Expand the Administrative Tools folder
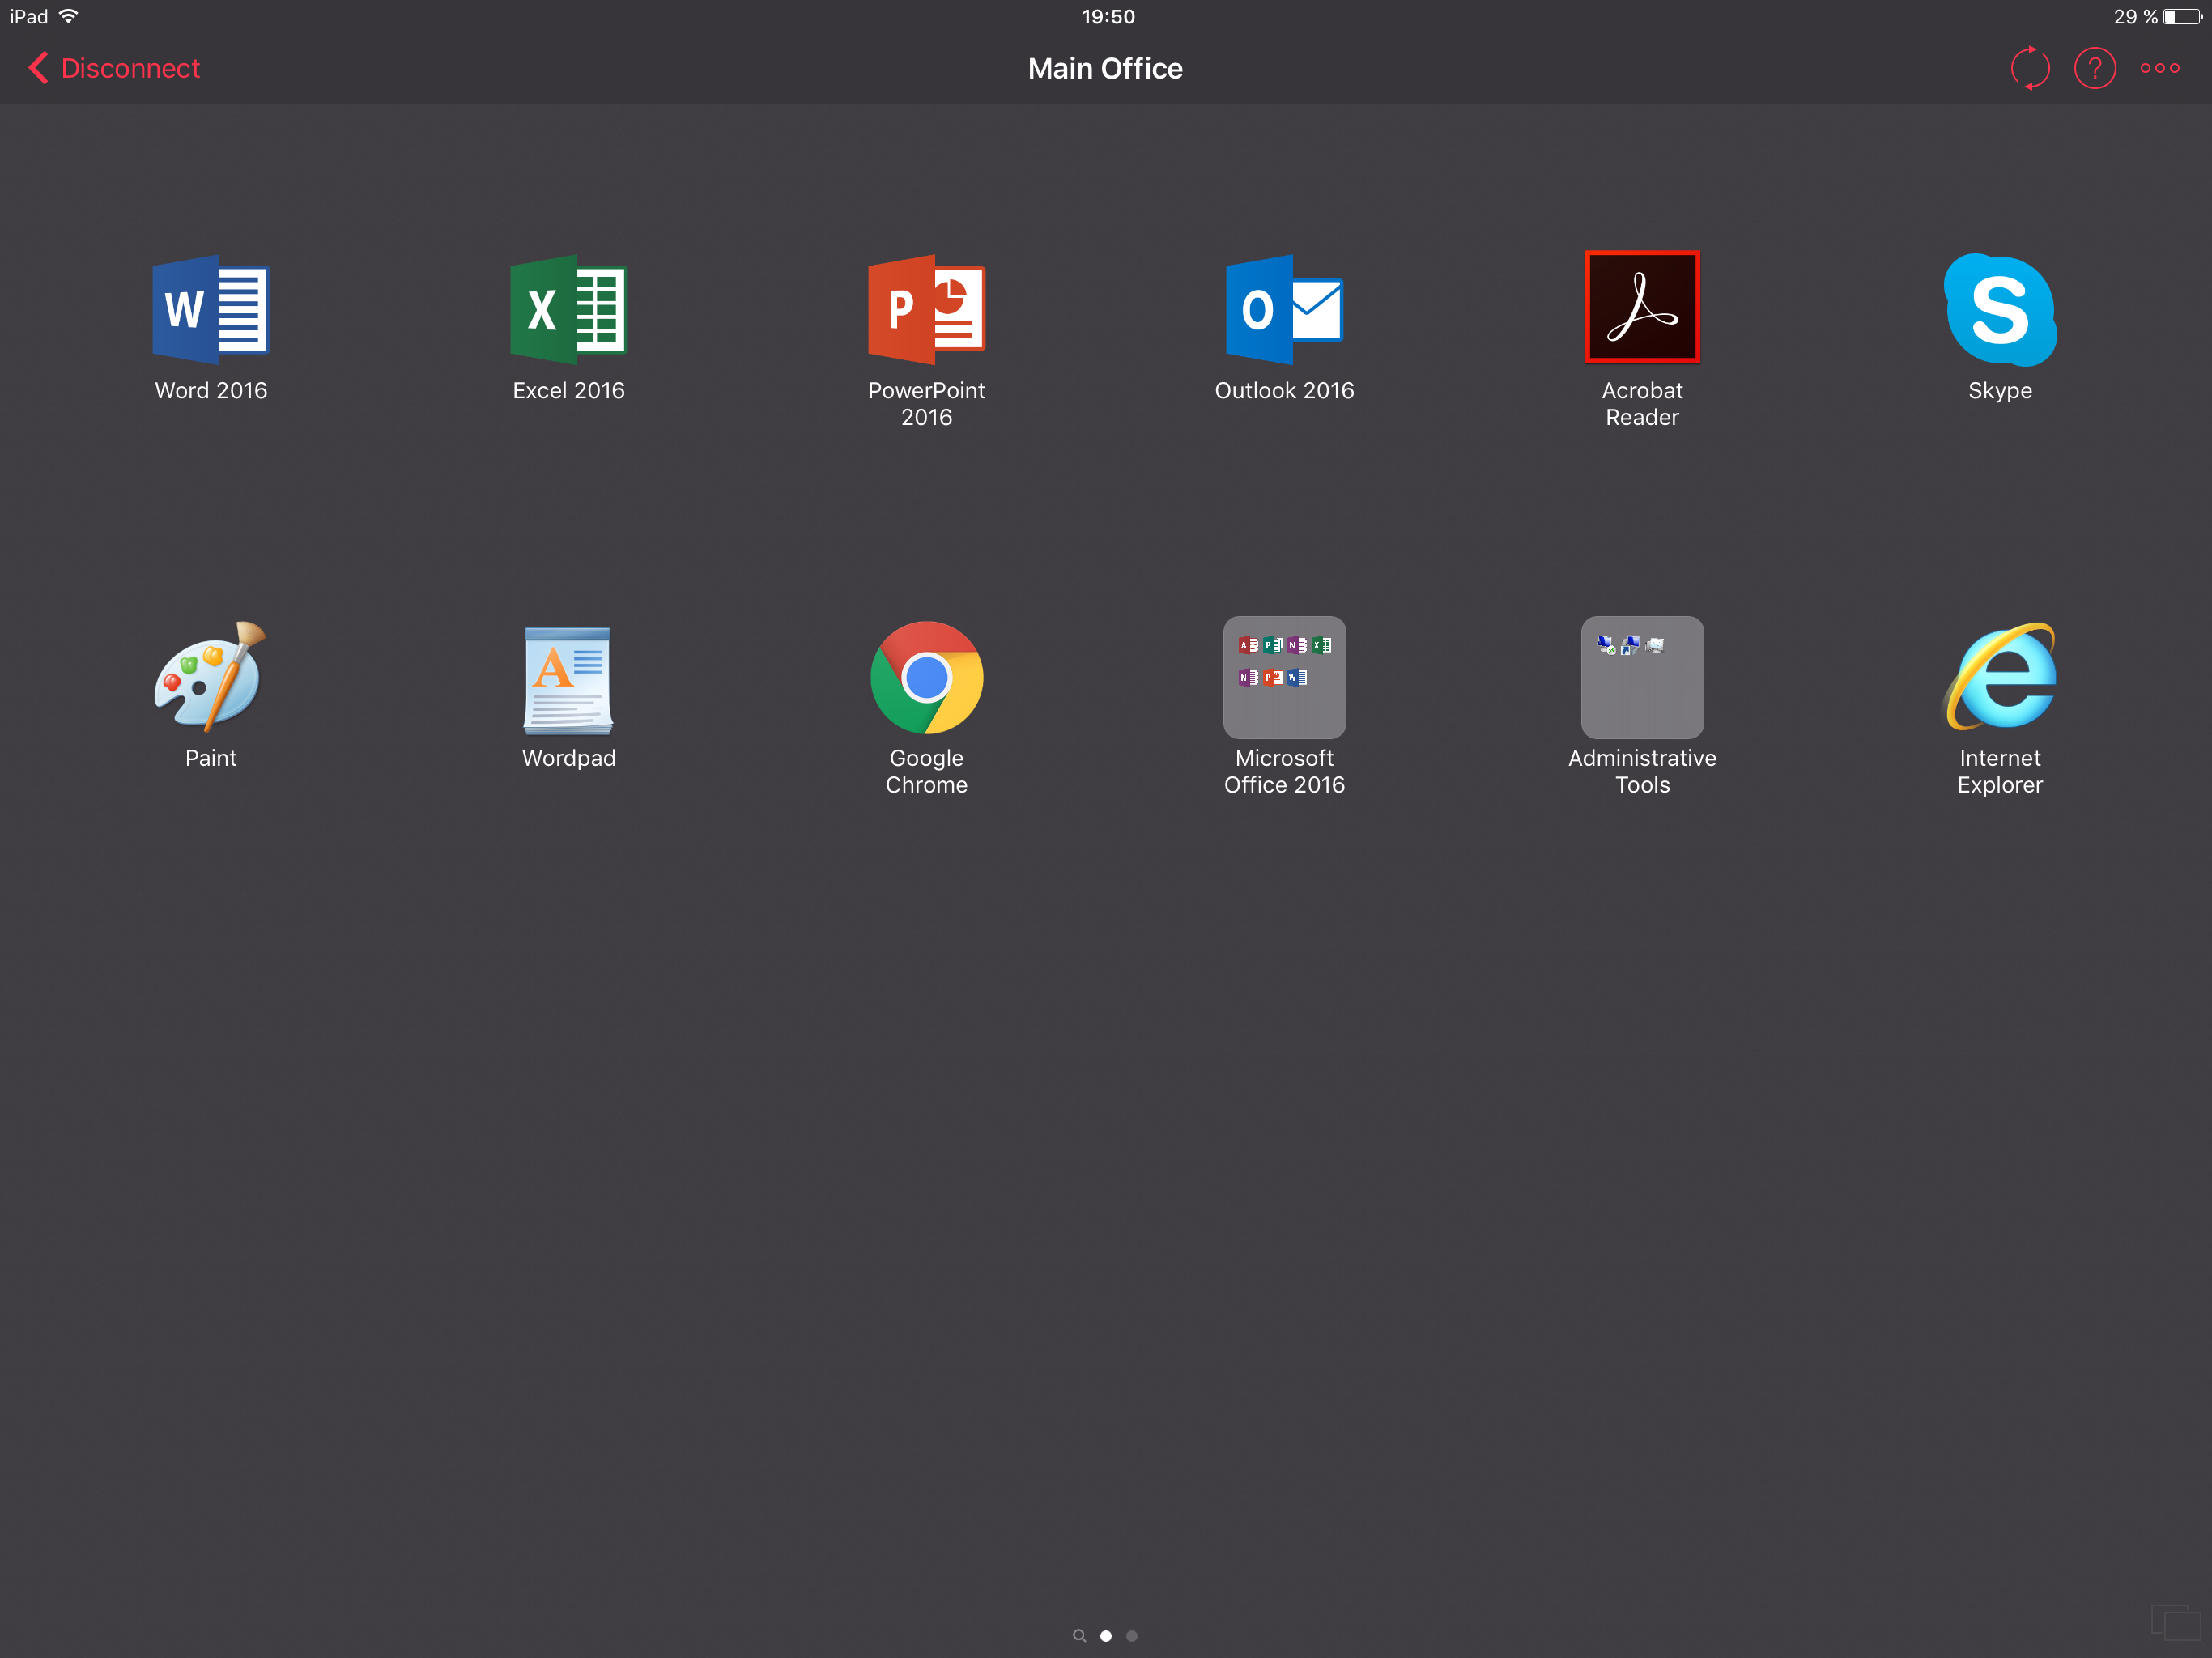The image size is (2212, 1658). point(1642,677)
